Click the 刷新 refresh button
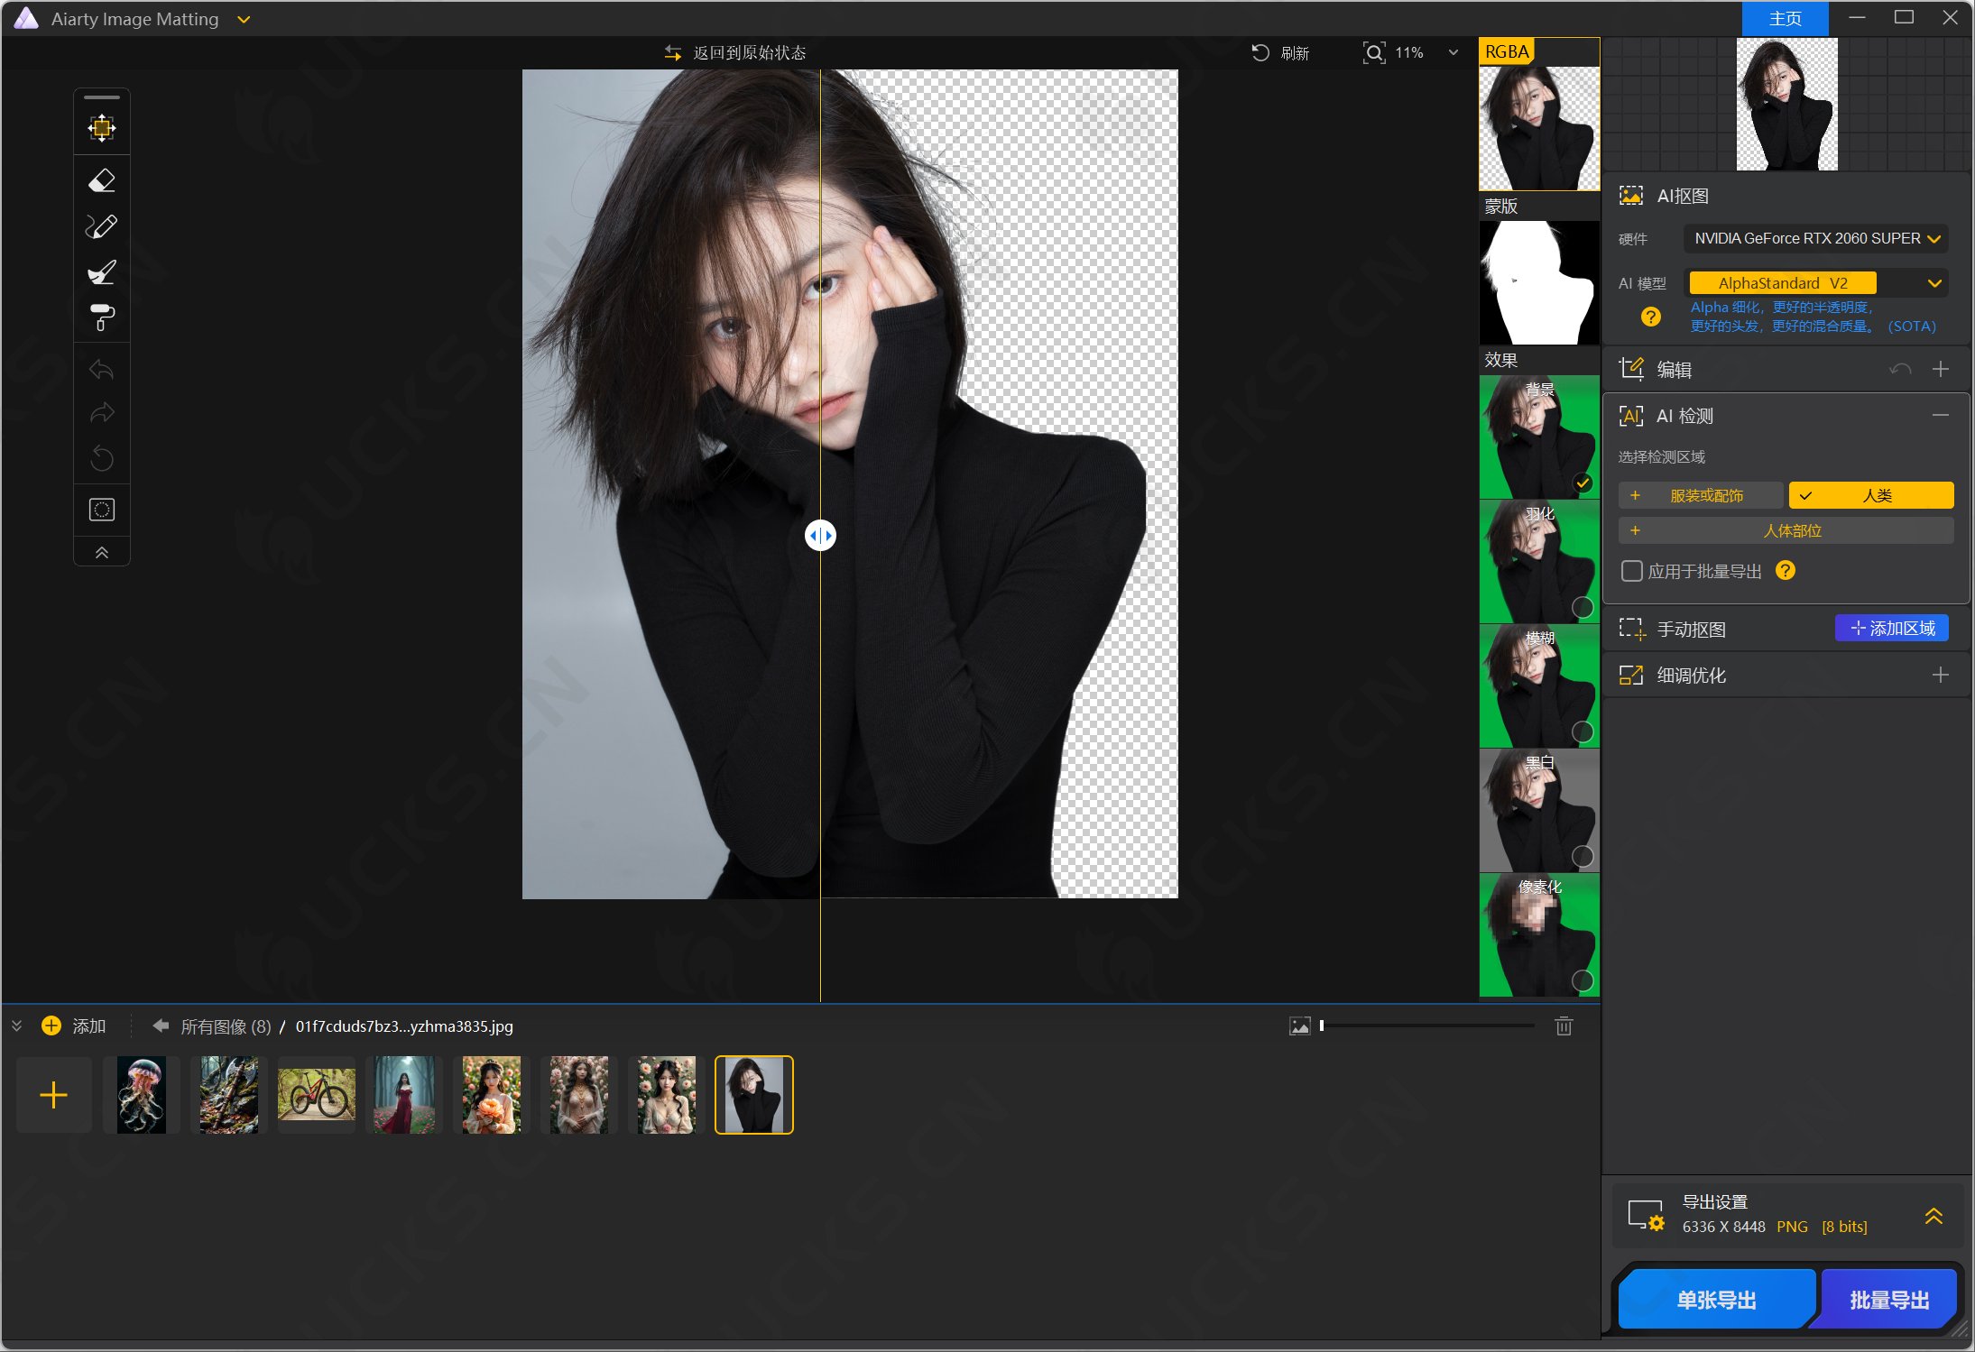The image size is (1975, 1352). pos(1280,53)
